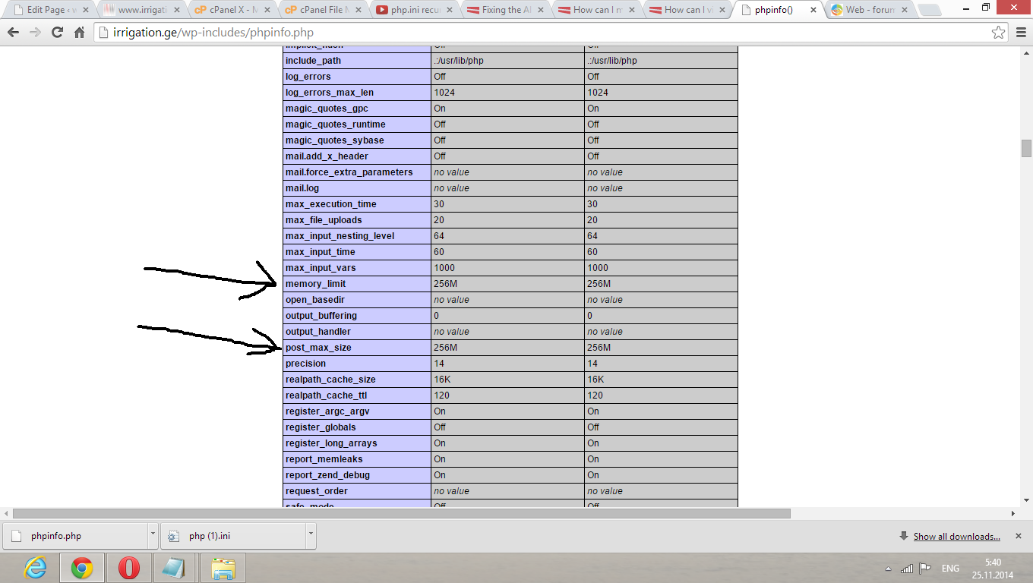
Task: Navigate back with the back arrow
Action: click(x=14, y=33)
